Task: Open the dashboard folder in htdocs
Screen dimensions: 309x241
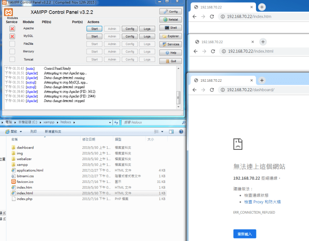Action: click(25, 148)
